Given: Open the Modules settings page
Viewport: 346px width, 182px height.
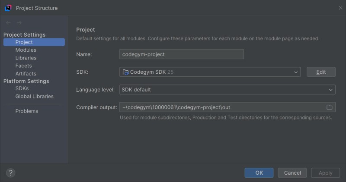Looking at the screenshot, I should (26, 50).
